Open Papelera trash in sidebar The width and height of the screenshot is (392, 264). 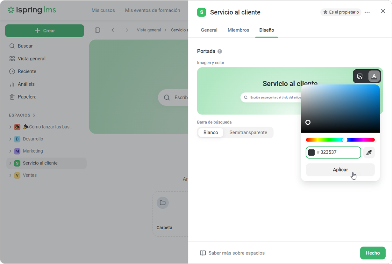click(27, 97)
